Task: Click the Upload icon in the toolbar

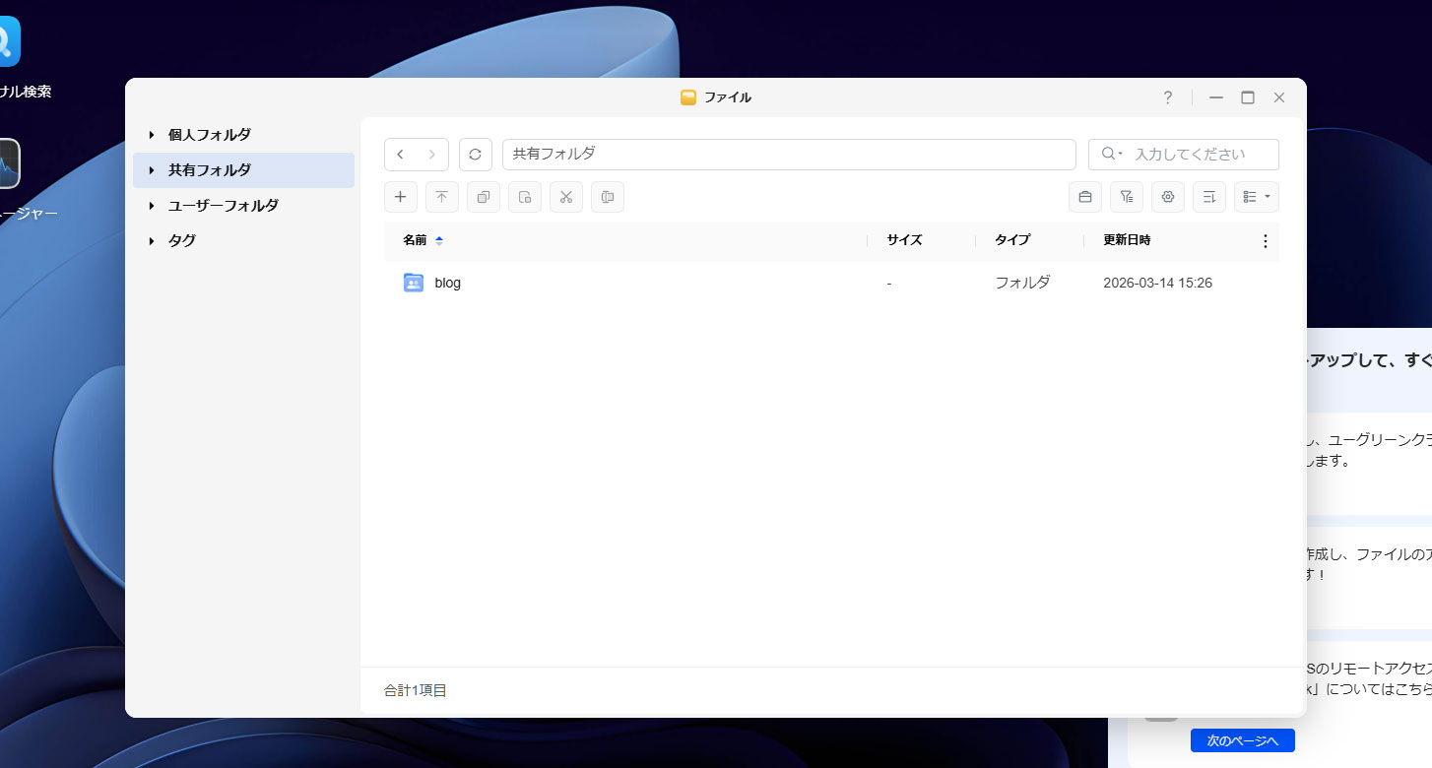Action: (x=441, y=197)
